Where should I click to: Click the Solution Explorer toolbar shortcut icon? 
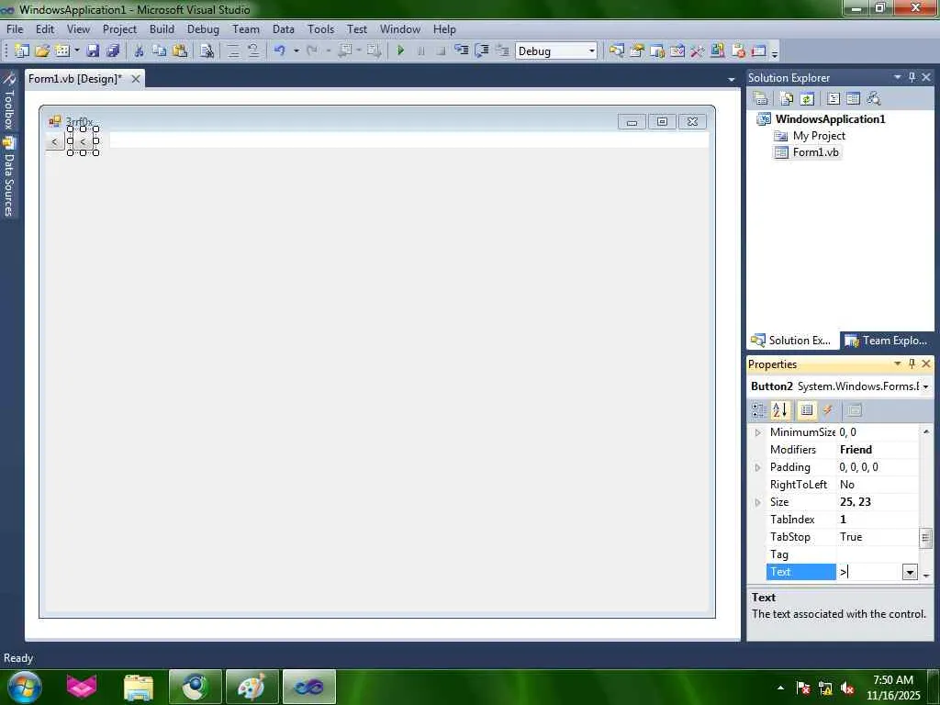tap(616, 51)
